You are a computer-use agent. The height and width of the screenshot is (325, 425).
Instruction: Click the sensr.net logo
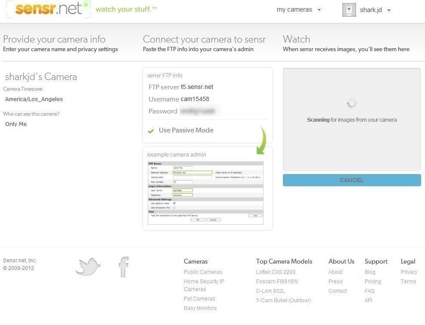click(x=48, y=9)
